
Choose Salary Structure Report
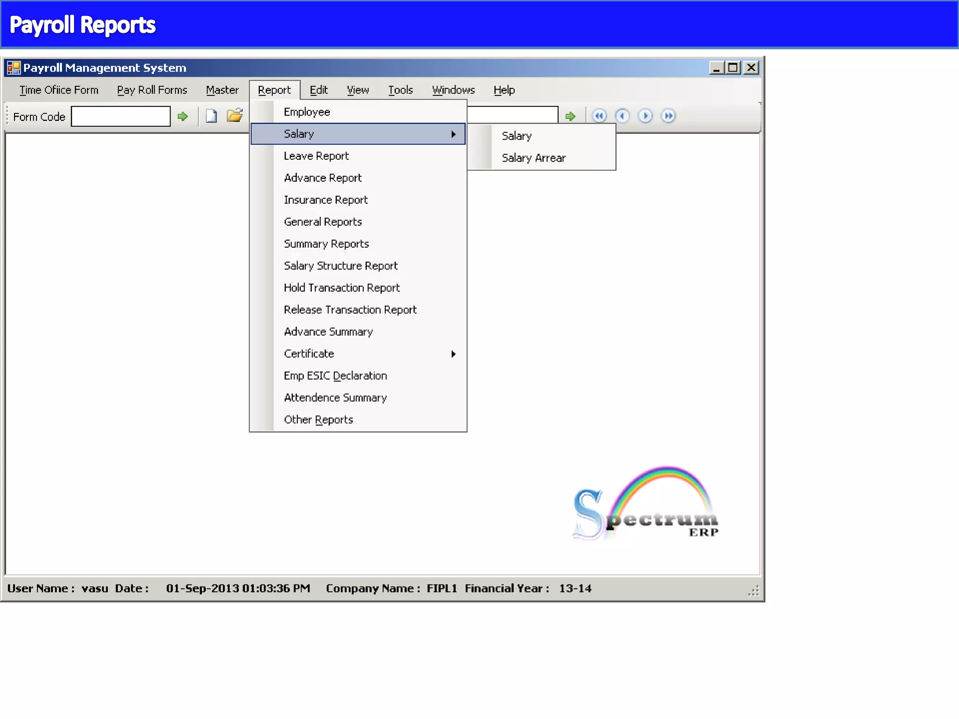(x=340, y=266)
